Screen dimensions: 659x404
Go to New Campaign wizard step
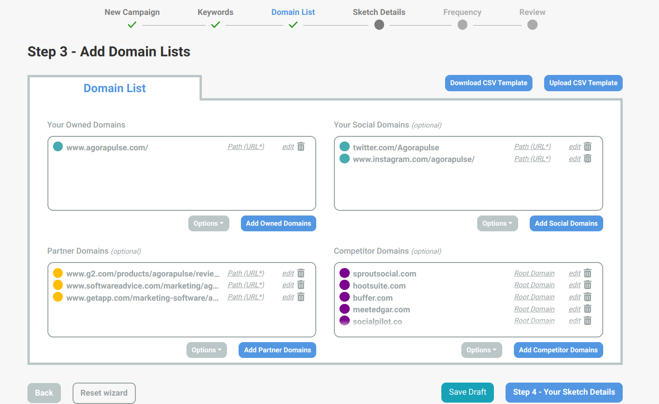132,12
